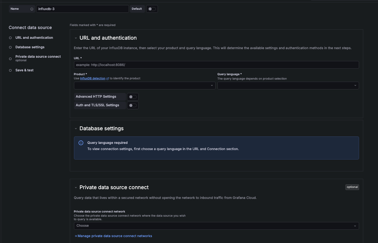The width and height of the screenshot is (378, 243).
Task: Enable the Default toggle
Action: (152, 9)
